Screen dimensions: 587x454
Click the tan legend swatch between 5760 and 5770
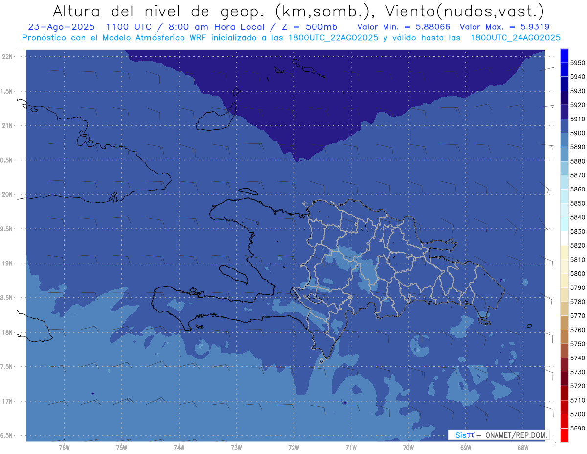564,322
